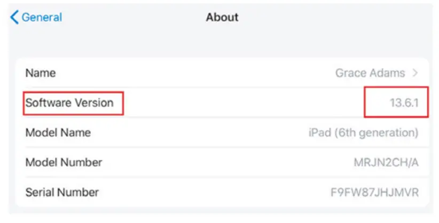
Task: Open the Name row disclosure chevron
Action: click(x=416, y=73)
